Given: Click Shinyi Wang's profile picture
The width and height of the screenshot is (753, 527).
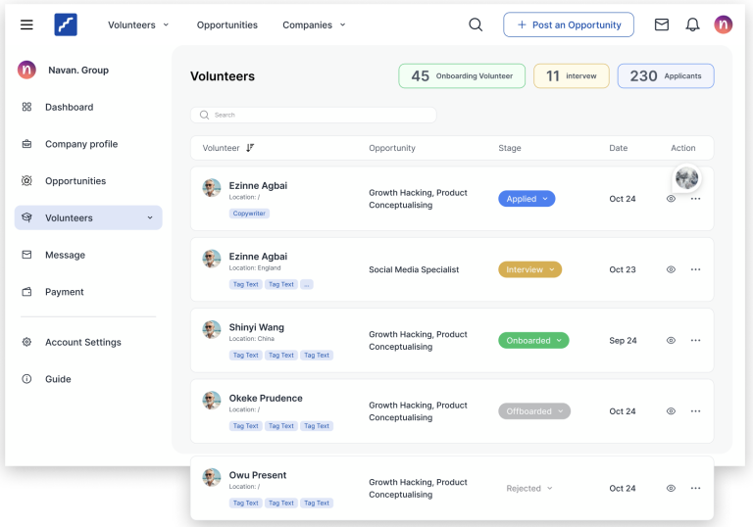Looking at the screenshot, I should pos(212,330).
